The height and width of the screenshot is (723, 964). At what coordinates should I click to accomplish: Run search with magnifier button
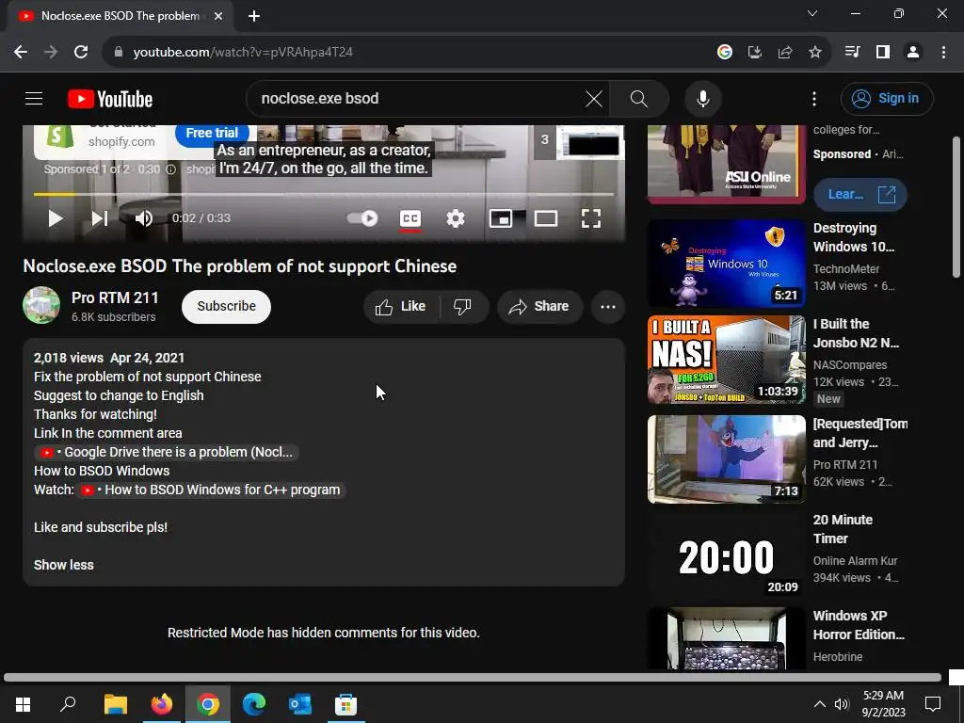click(639, 98)
